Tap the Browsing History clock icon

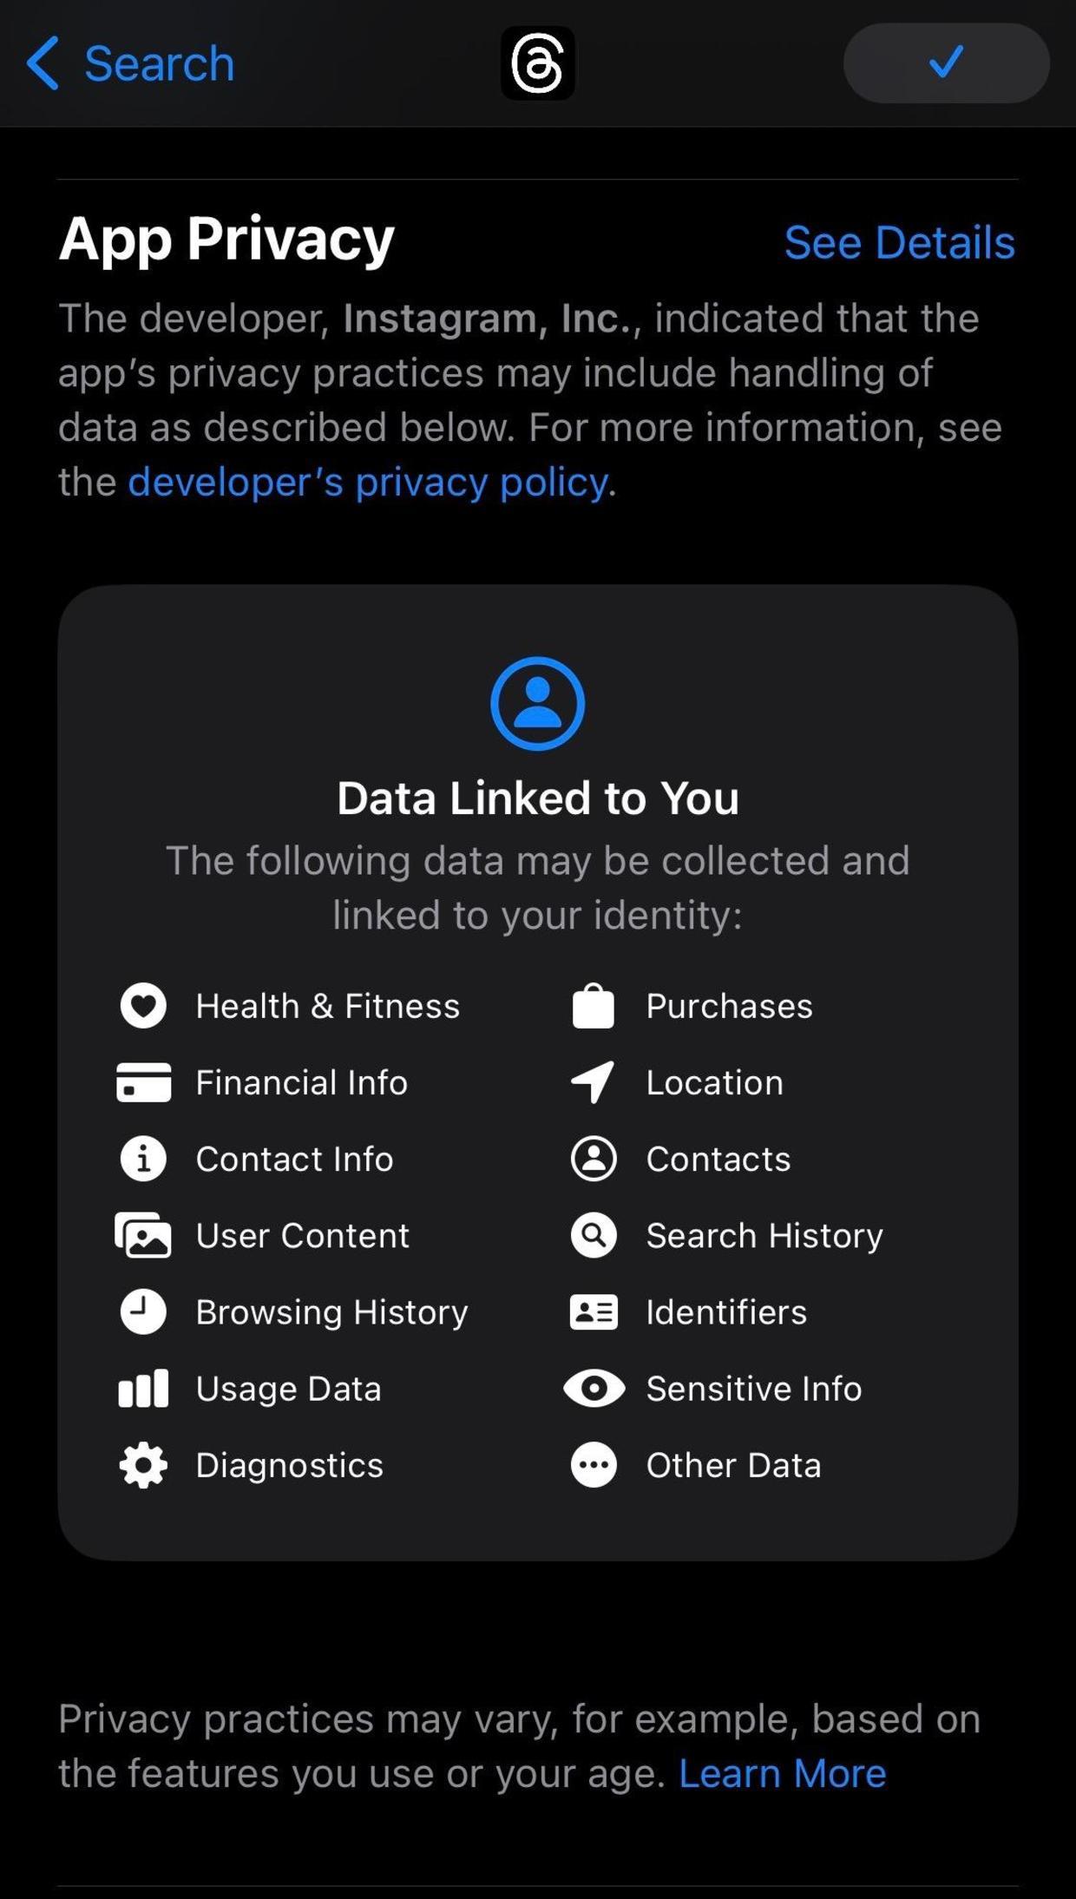[x=143, y=1311]
